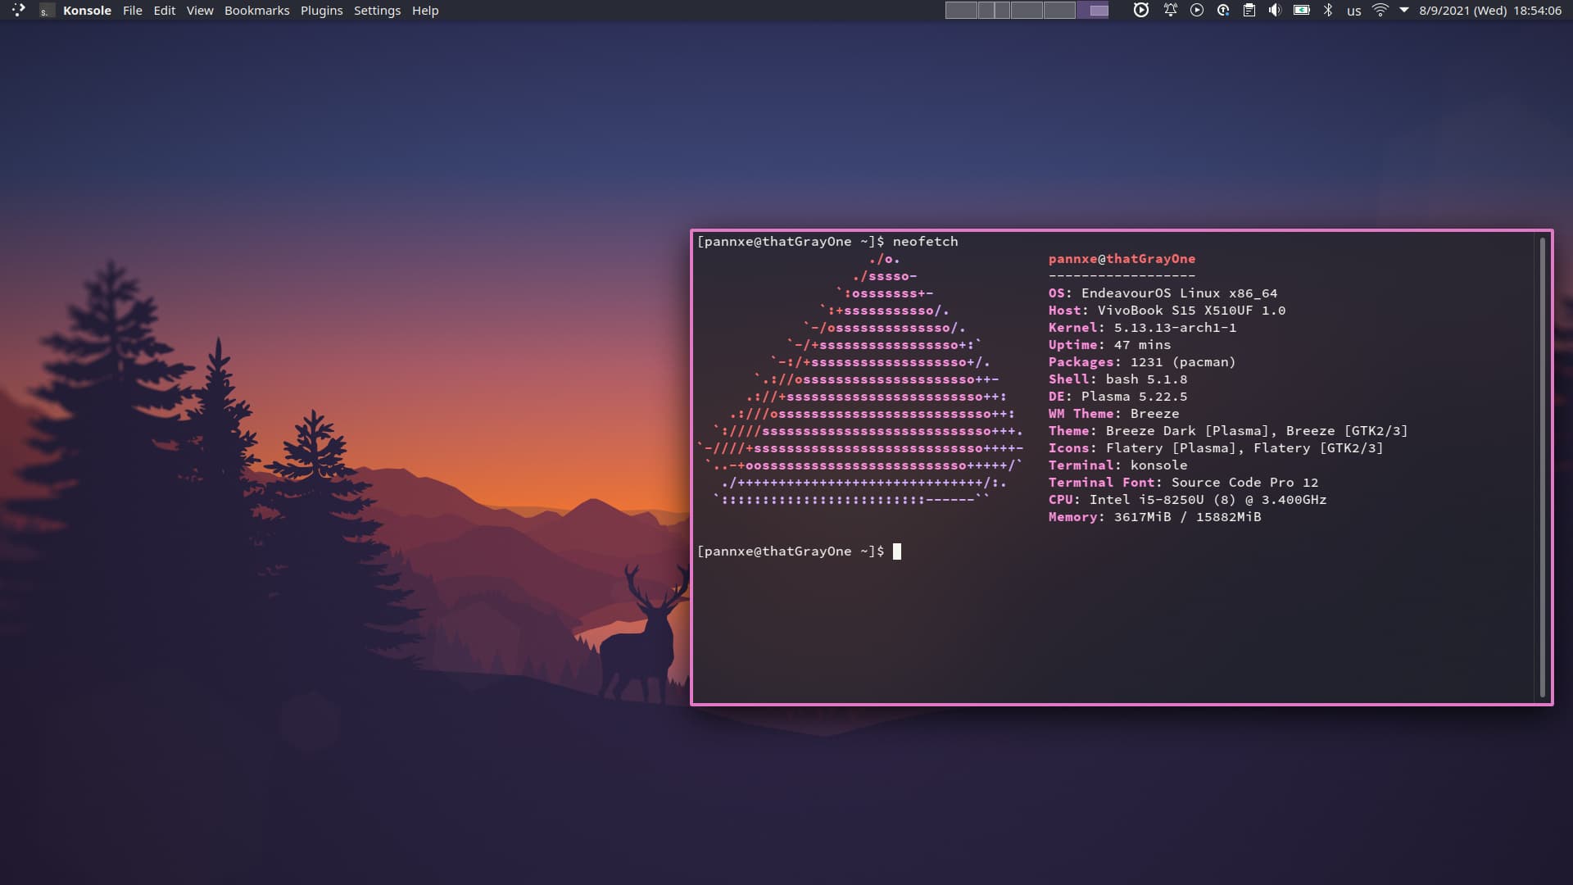Open the audio volume tray icon
Viewport: 1573px width, 885px height.
pyautogui.click(x=1275, y=11)
